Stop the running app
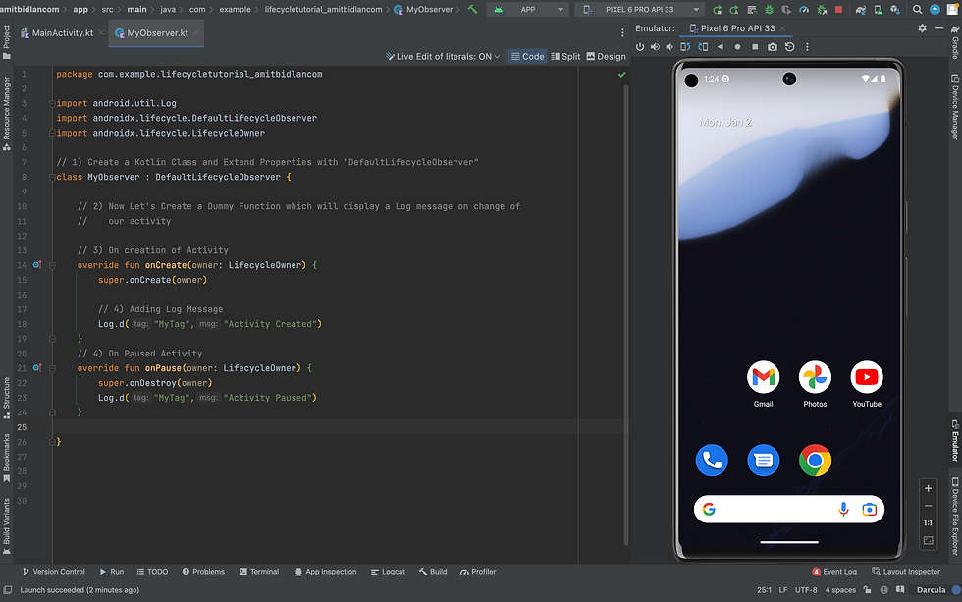 click(x=838, y=9)
